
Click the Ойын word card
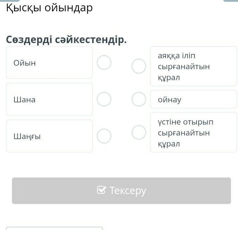tap(49, 63)
